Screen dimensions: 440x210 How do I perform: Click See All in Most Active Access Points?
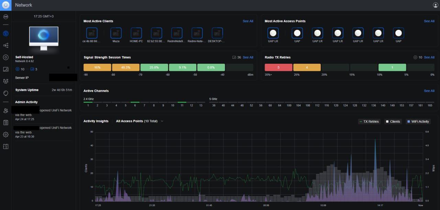coord(429,21)
